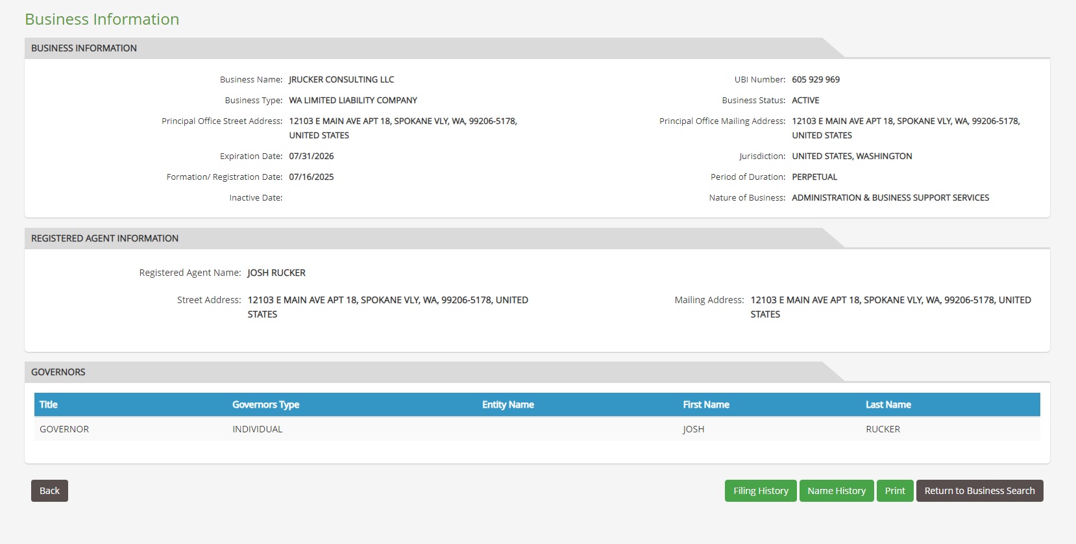Click the business name JRUCKER CONSULTING LLC

pyautogui.click(x=341, y=80)
